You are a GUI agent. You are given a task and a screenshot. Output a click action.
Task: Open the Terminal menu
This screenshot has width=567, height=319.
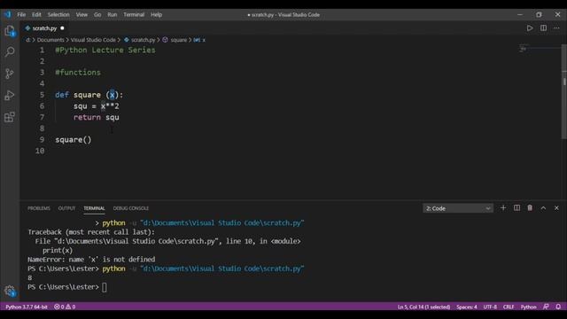[134, 15]
